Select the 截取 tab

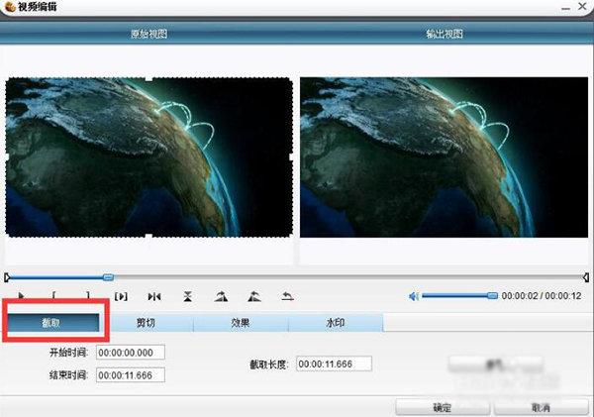pos(51,323)
